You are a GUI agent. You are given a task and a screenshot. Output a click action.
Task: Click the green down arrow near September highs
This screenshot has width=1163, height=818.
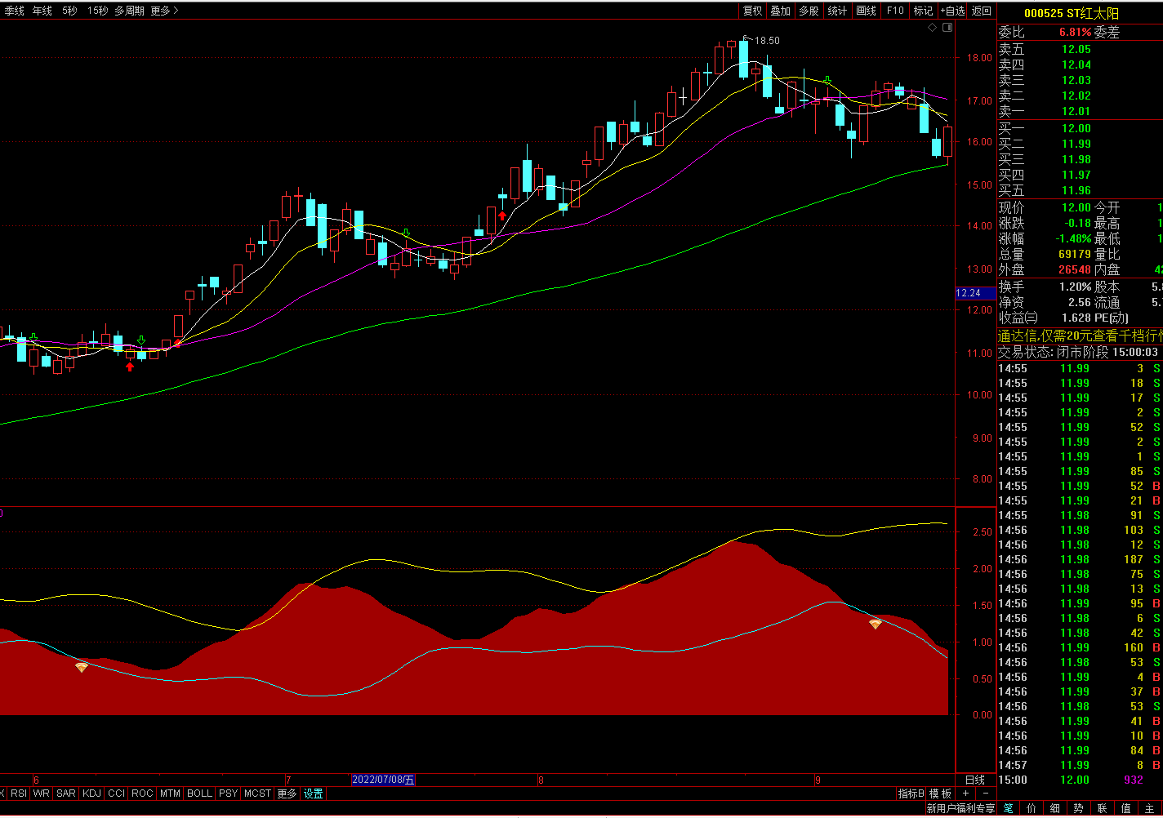coord(827,80)
